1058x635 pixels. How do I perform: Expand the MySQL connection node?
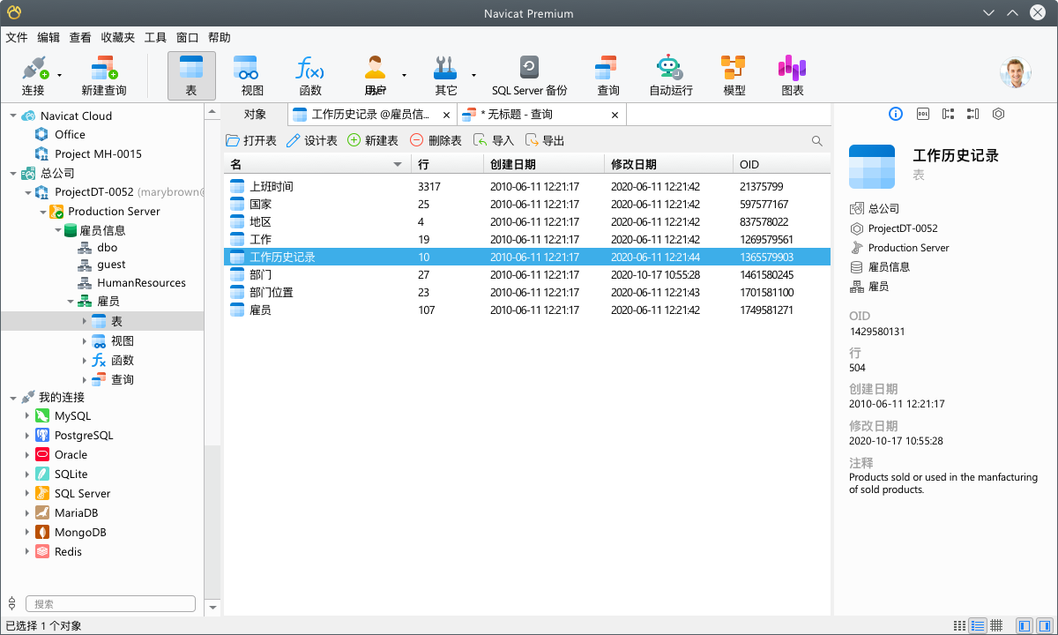[26, 416]
